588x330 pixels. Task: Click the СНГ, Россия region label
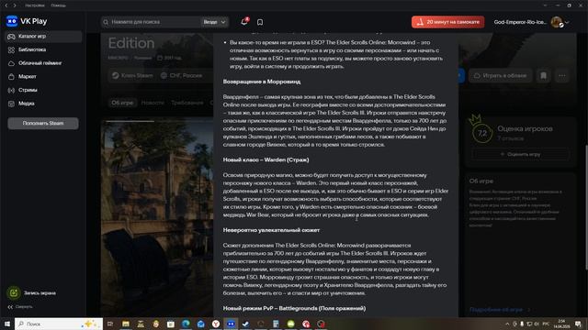point(182,75)
